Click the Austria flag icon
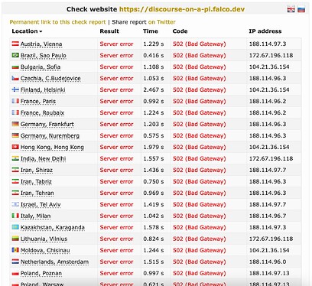This screenshot has height=286, width=312. pyautogui.click(x=15, y=44)
